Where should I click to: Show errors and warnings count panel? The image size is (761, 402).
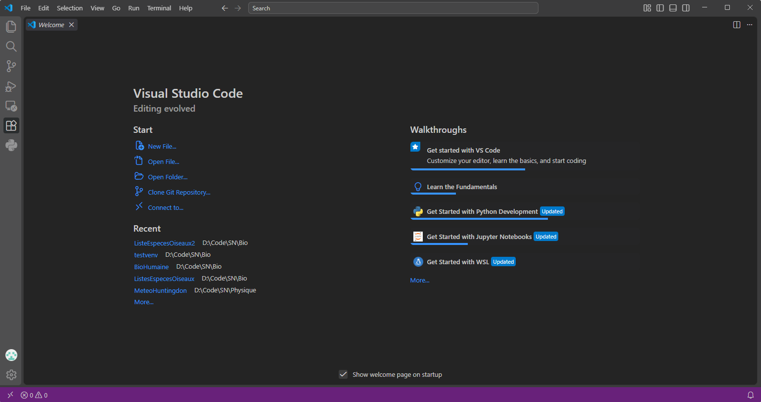pyautogui.click(x=34, y=395)
